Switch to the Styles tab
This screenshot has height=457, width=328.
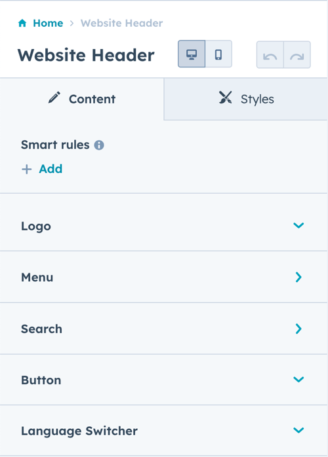[x=246, y=99]
